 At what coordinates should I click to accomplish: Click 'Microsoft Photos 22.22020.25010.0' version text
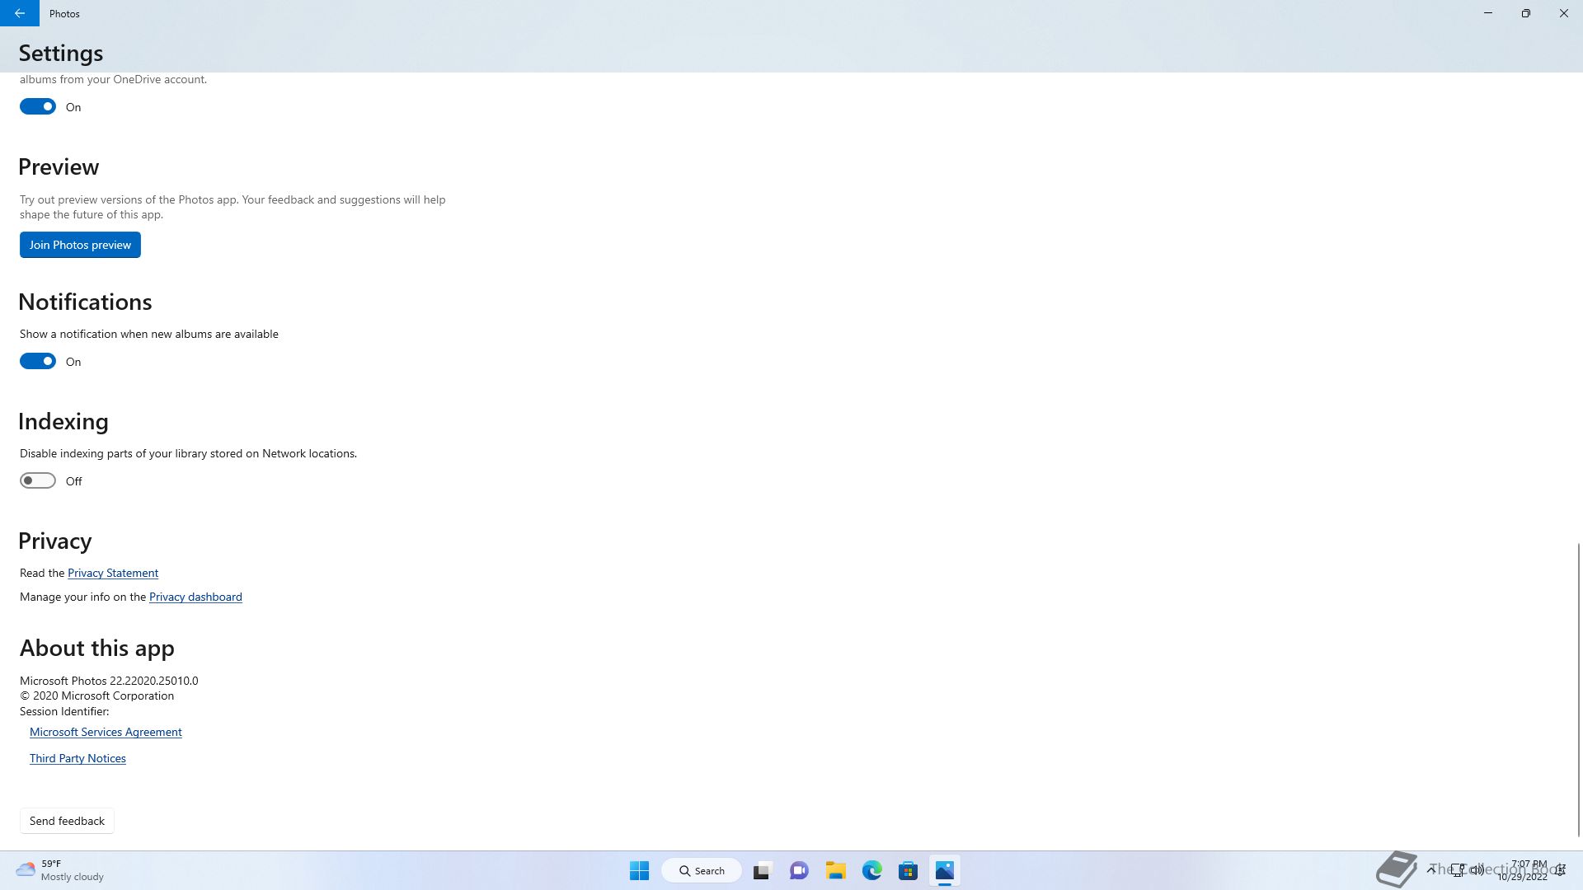coord(109,681)
